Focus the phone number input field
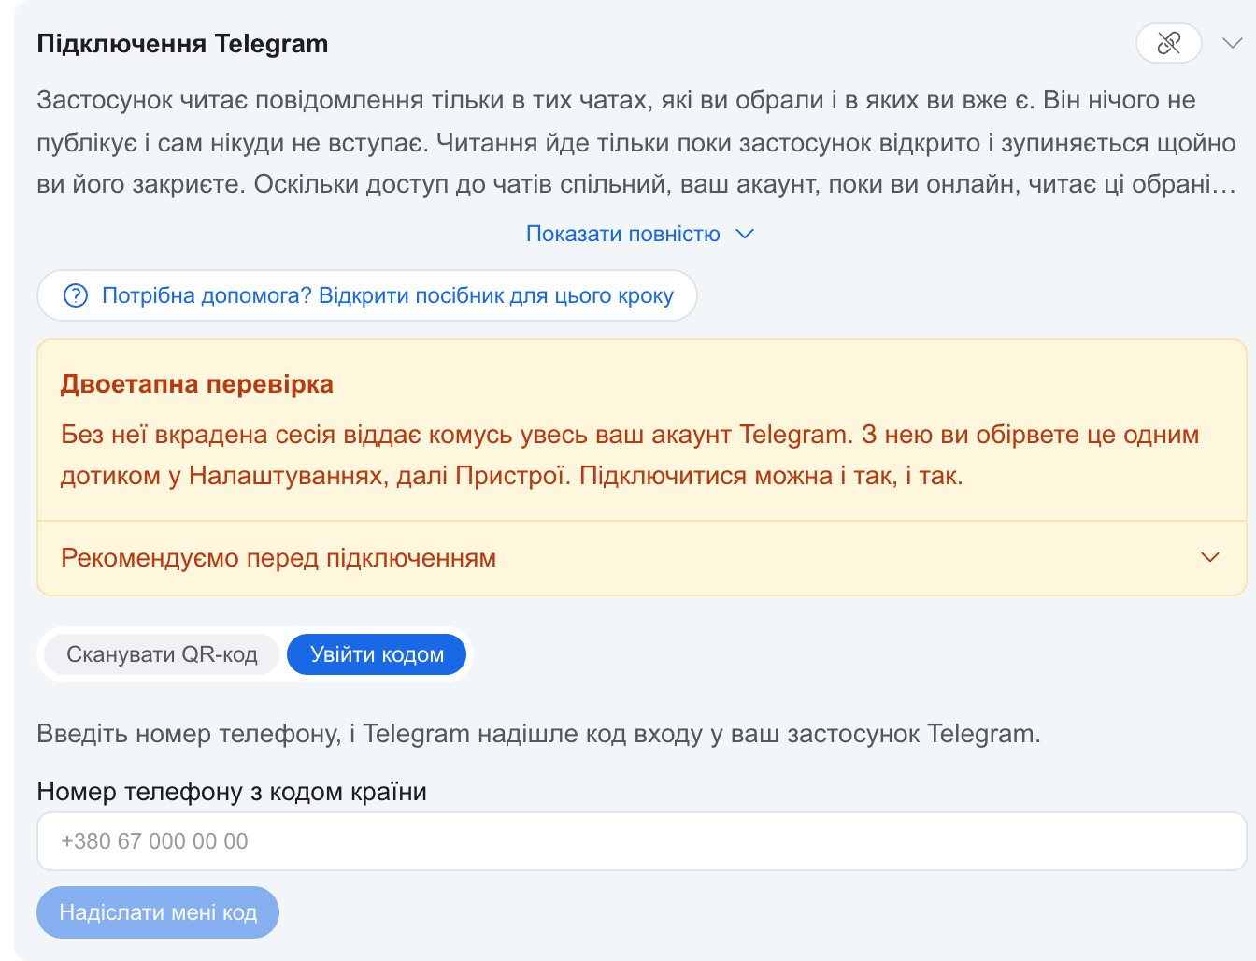This screenshot has width=1256, height=961. pyautogui.click(x=641, y=841)
